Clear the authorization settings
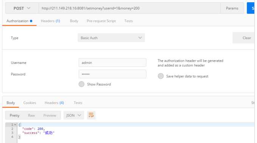 244,38
